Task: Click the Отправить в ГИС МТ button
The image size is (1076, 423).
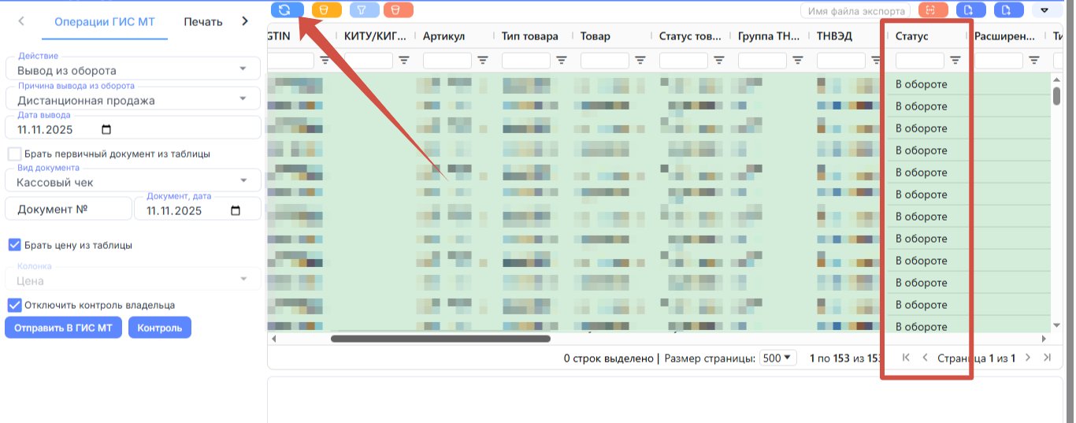Action: click(63, 328)
